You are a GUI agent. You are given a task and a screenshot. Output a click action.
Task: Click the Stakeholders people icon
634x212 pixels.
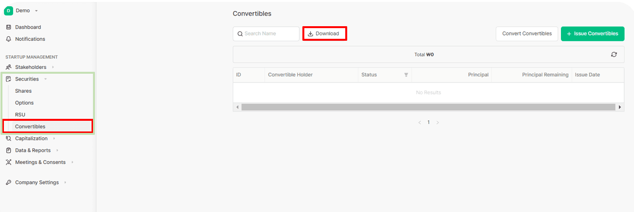(x=8, y=67)
